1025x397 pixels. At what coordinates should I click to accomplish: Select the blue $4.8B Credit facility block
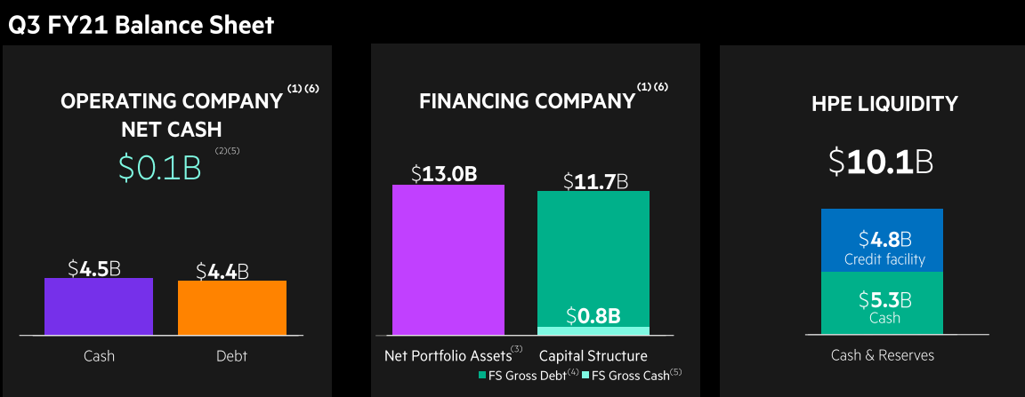pos(882,241)
